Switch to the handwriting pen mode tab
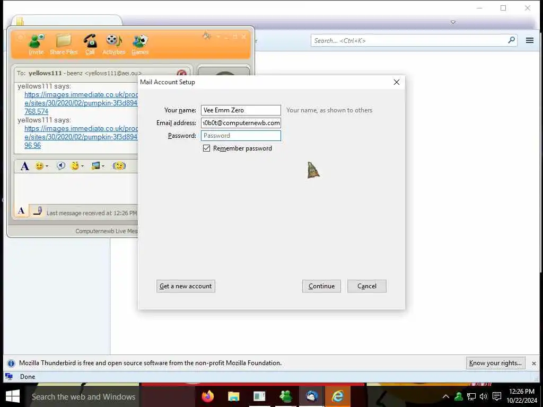 [x=38, y=210]
